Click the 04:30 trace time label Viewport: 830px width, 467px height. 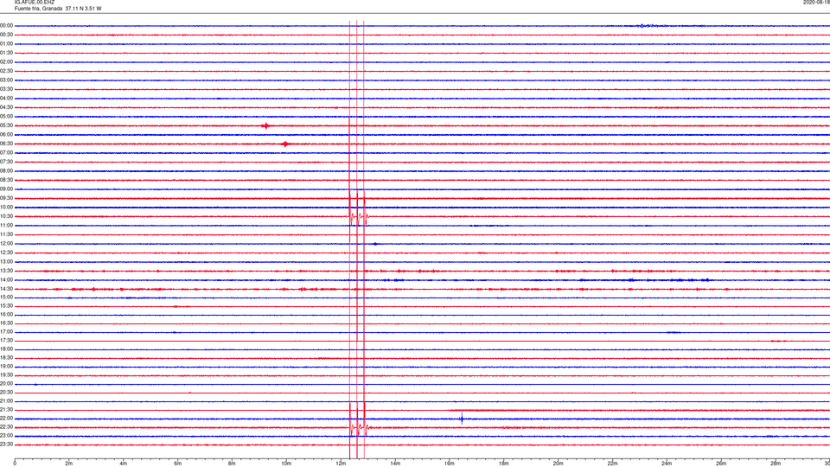6,107
